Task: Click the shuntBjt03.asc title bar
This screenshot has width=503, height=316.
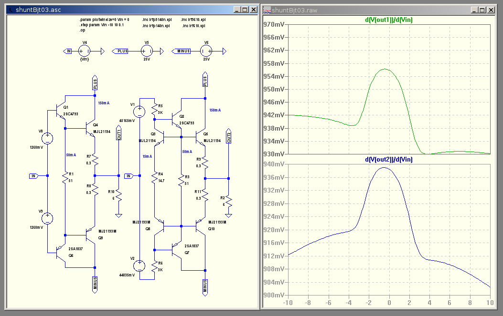Action: tap(132, 10)
